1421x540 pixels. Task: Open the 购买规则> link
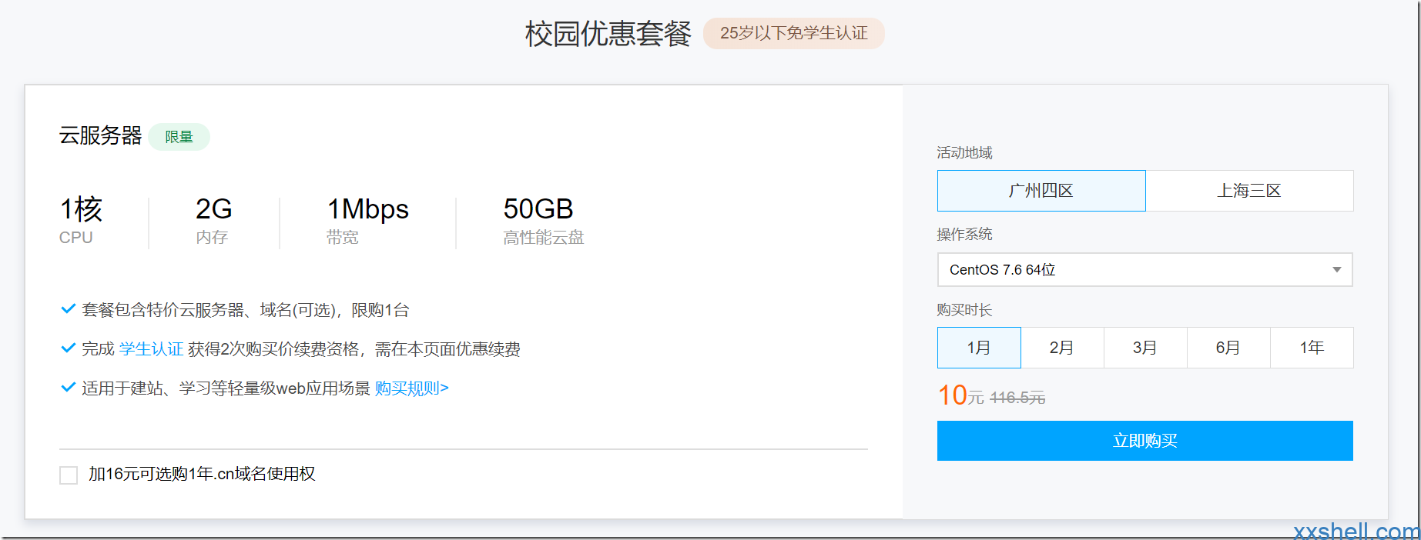tap(412, 388)
